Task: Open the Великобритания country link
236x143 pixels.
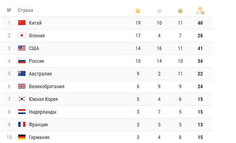Action: click(46, 87)
